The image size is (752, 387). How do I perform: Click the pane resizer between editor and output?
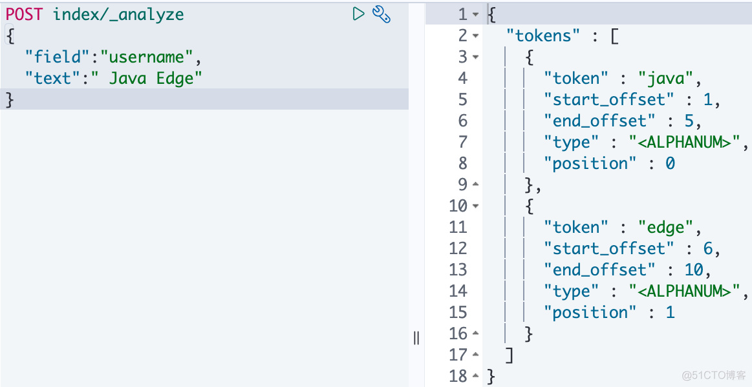click(416, 337)
